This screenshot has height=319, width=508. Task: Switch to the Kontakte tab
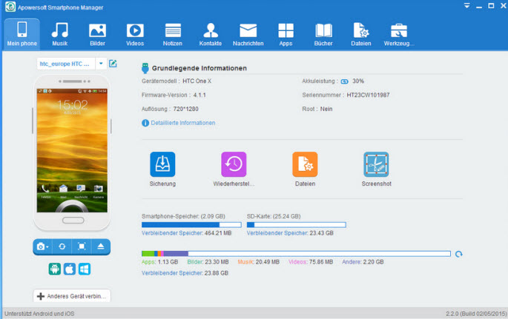[x=211, y=34]
